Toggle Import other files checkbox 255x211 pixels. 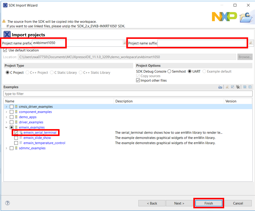(x=138, y=80)
